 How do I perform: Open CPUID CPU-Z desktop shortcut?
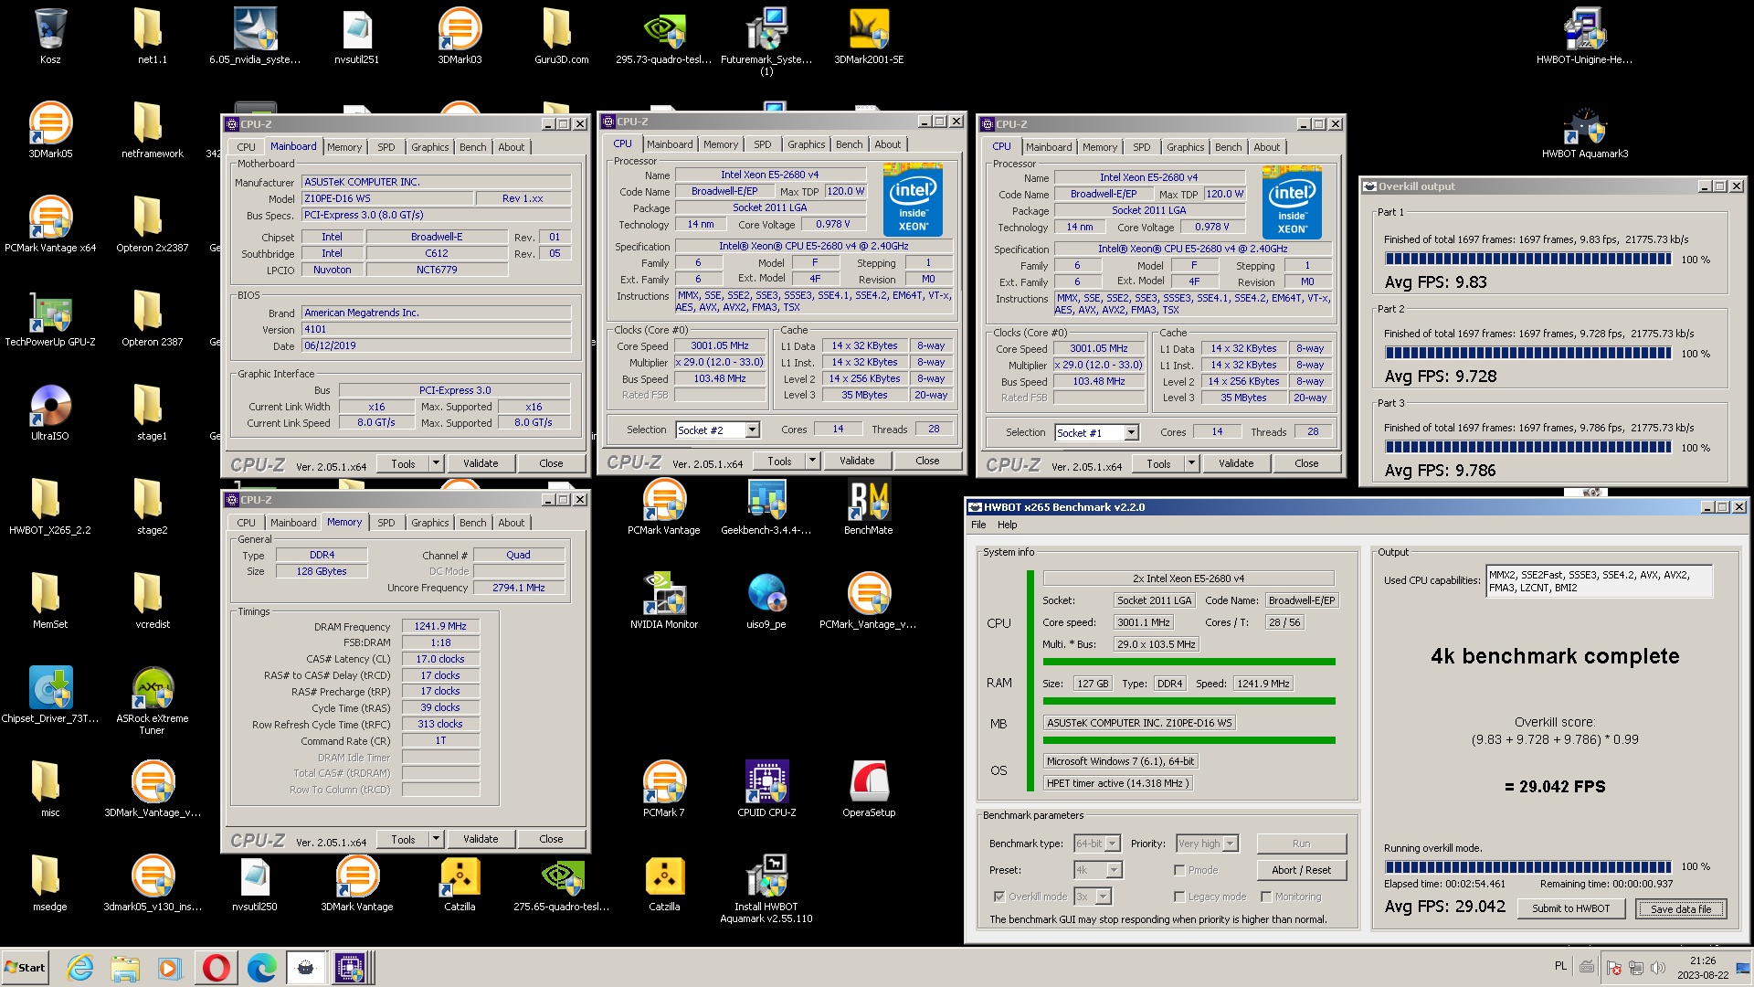coord(766,788)
